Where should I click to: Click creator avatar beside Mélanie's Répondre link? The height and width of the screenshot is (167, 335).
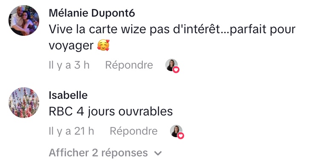[171, 65]
